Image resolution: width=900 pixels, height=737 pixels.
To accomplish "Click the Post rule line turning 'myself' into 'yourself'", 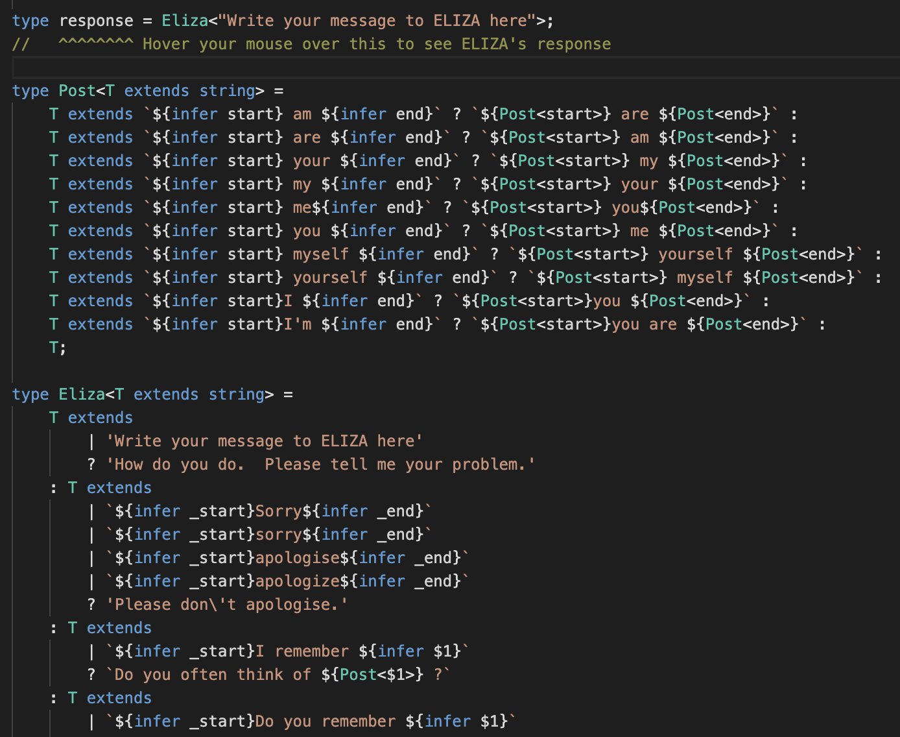I will click(x=466, y=254).
